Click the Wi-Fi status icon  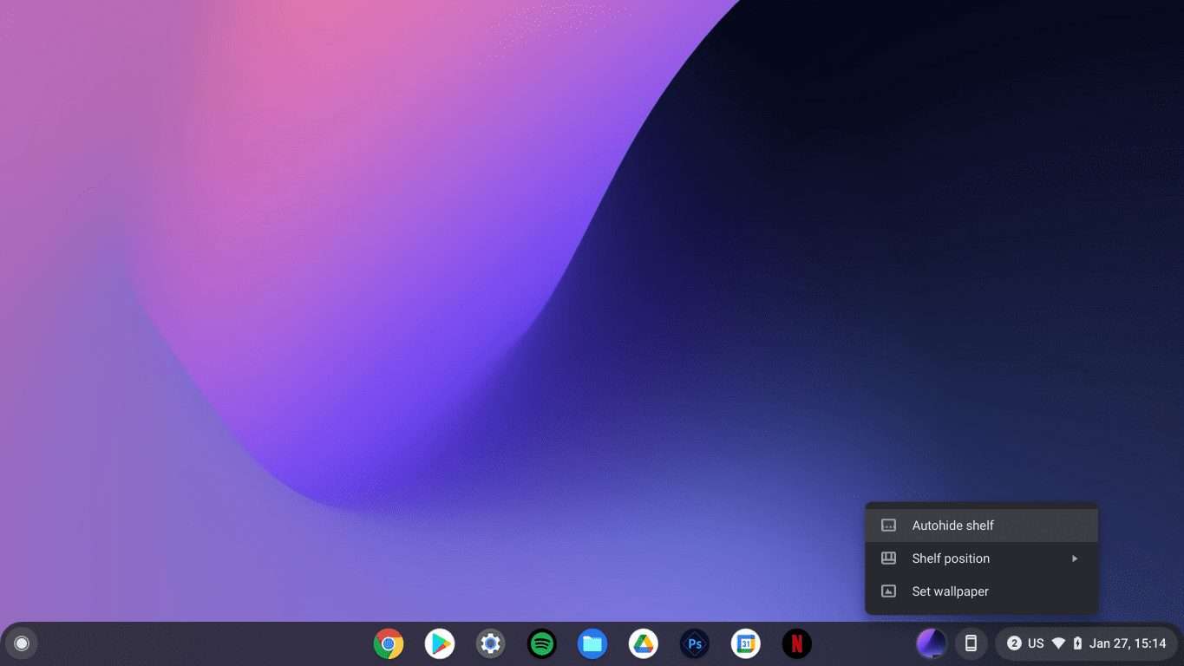(1058, 643)
